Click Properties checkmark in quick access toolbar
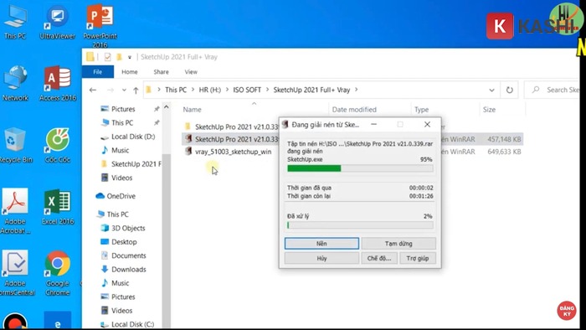 [x=108, y=57]
